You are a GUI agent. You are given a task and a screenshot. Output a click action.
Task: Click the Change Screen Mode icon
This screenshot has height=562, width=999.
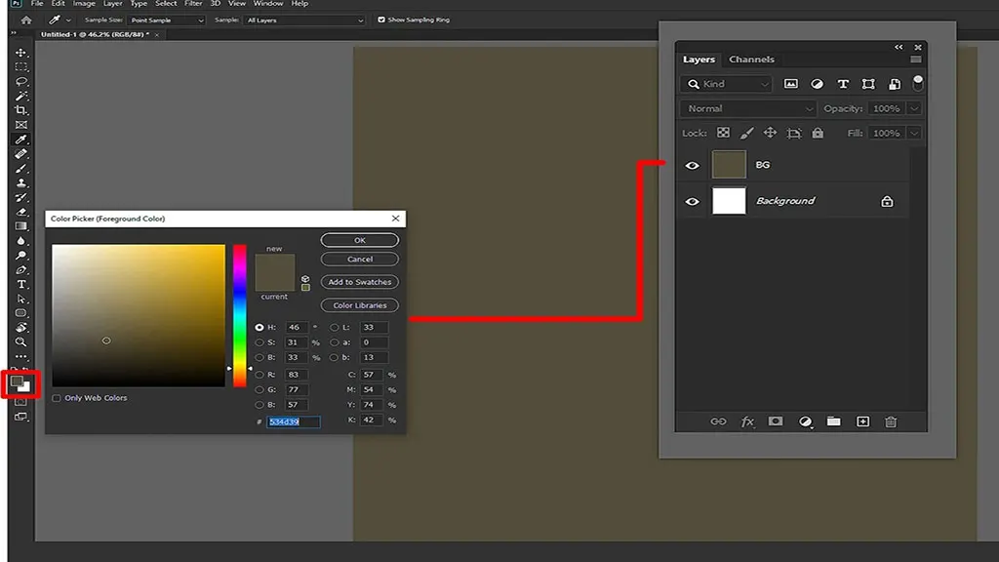point(21,417)
